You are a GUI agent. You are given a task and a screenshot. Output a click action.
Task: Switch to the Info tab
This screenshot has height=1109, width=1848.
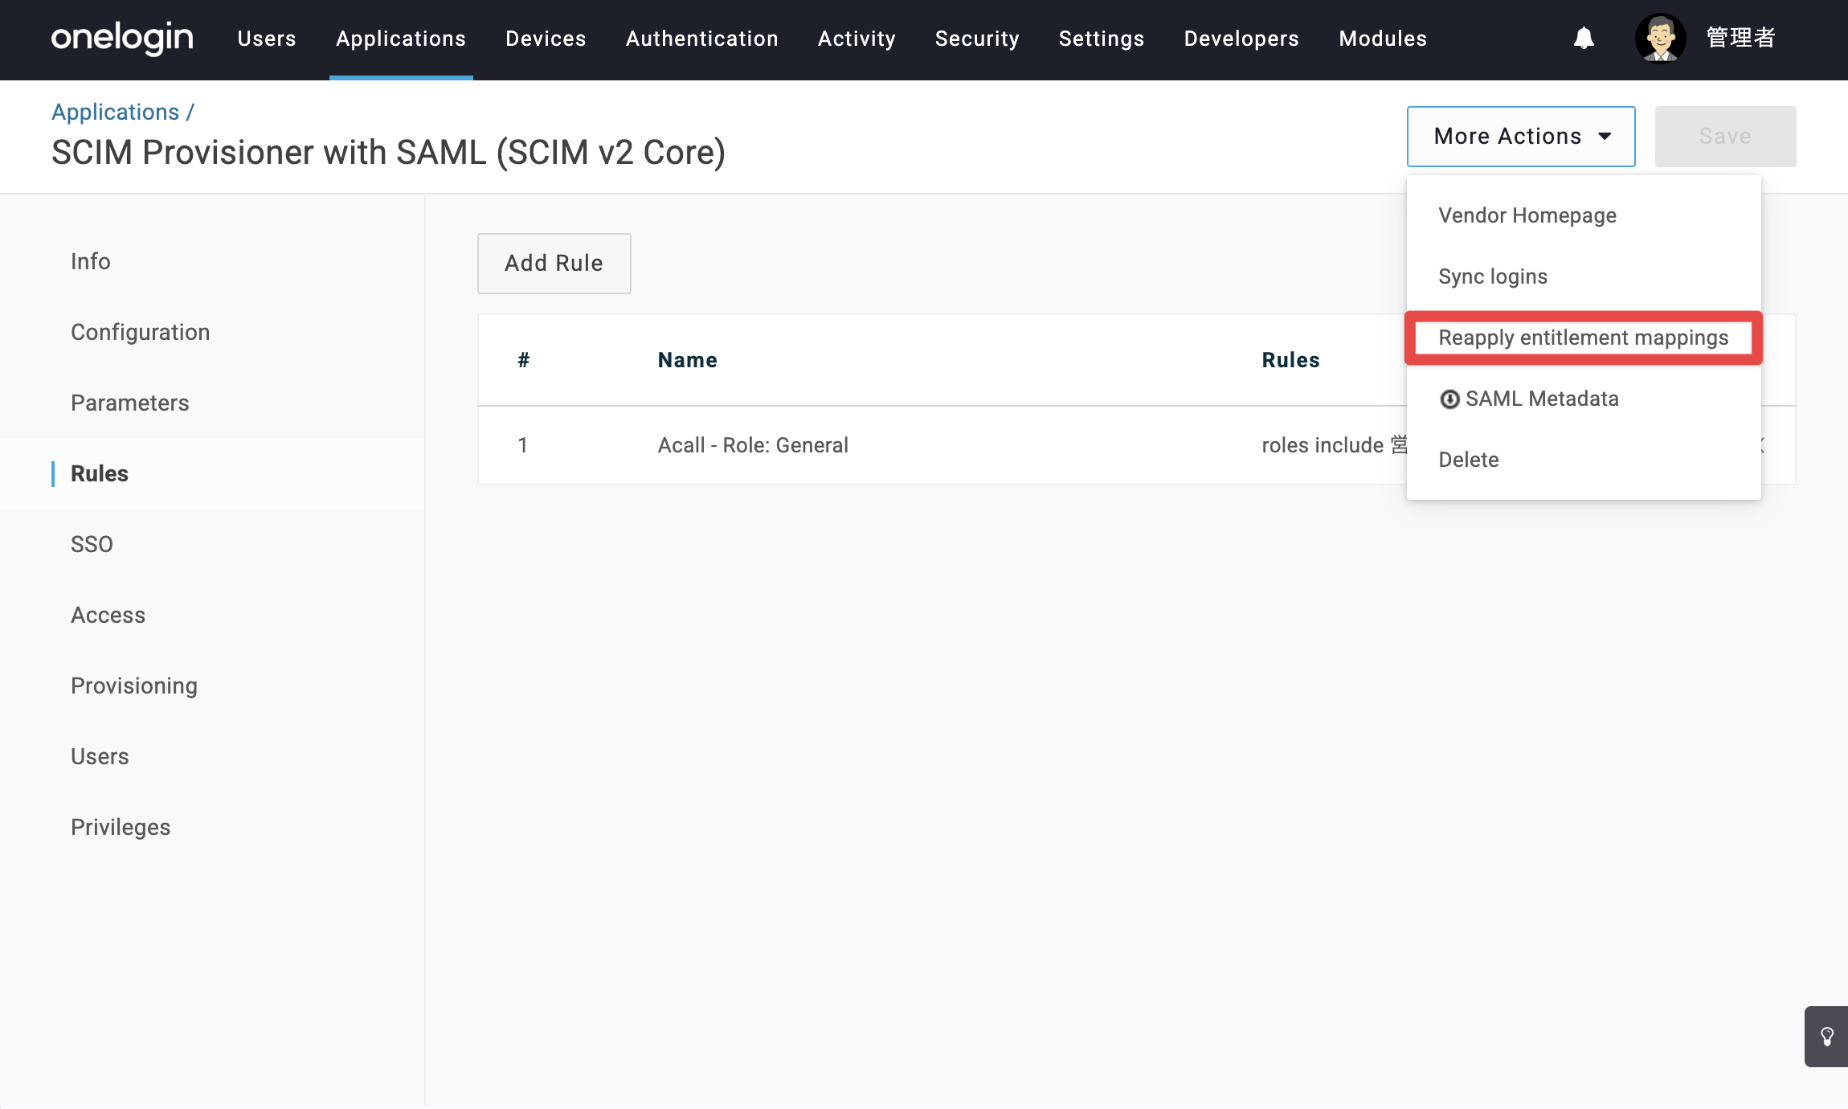91,261
